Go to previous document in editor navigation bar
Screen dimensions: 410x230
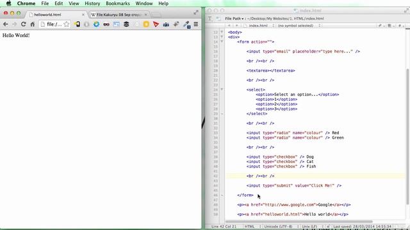(229, 26)
